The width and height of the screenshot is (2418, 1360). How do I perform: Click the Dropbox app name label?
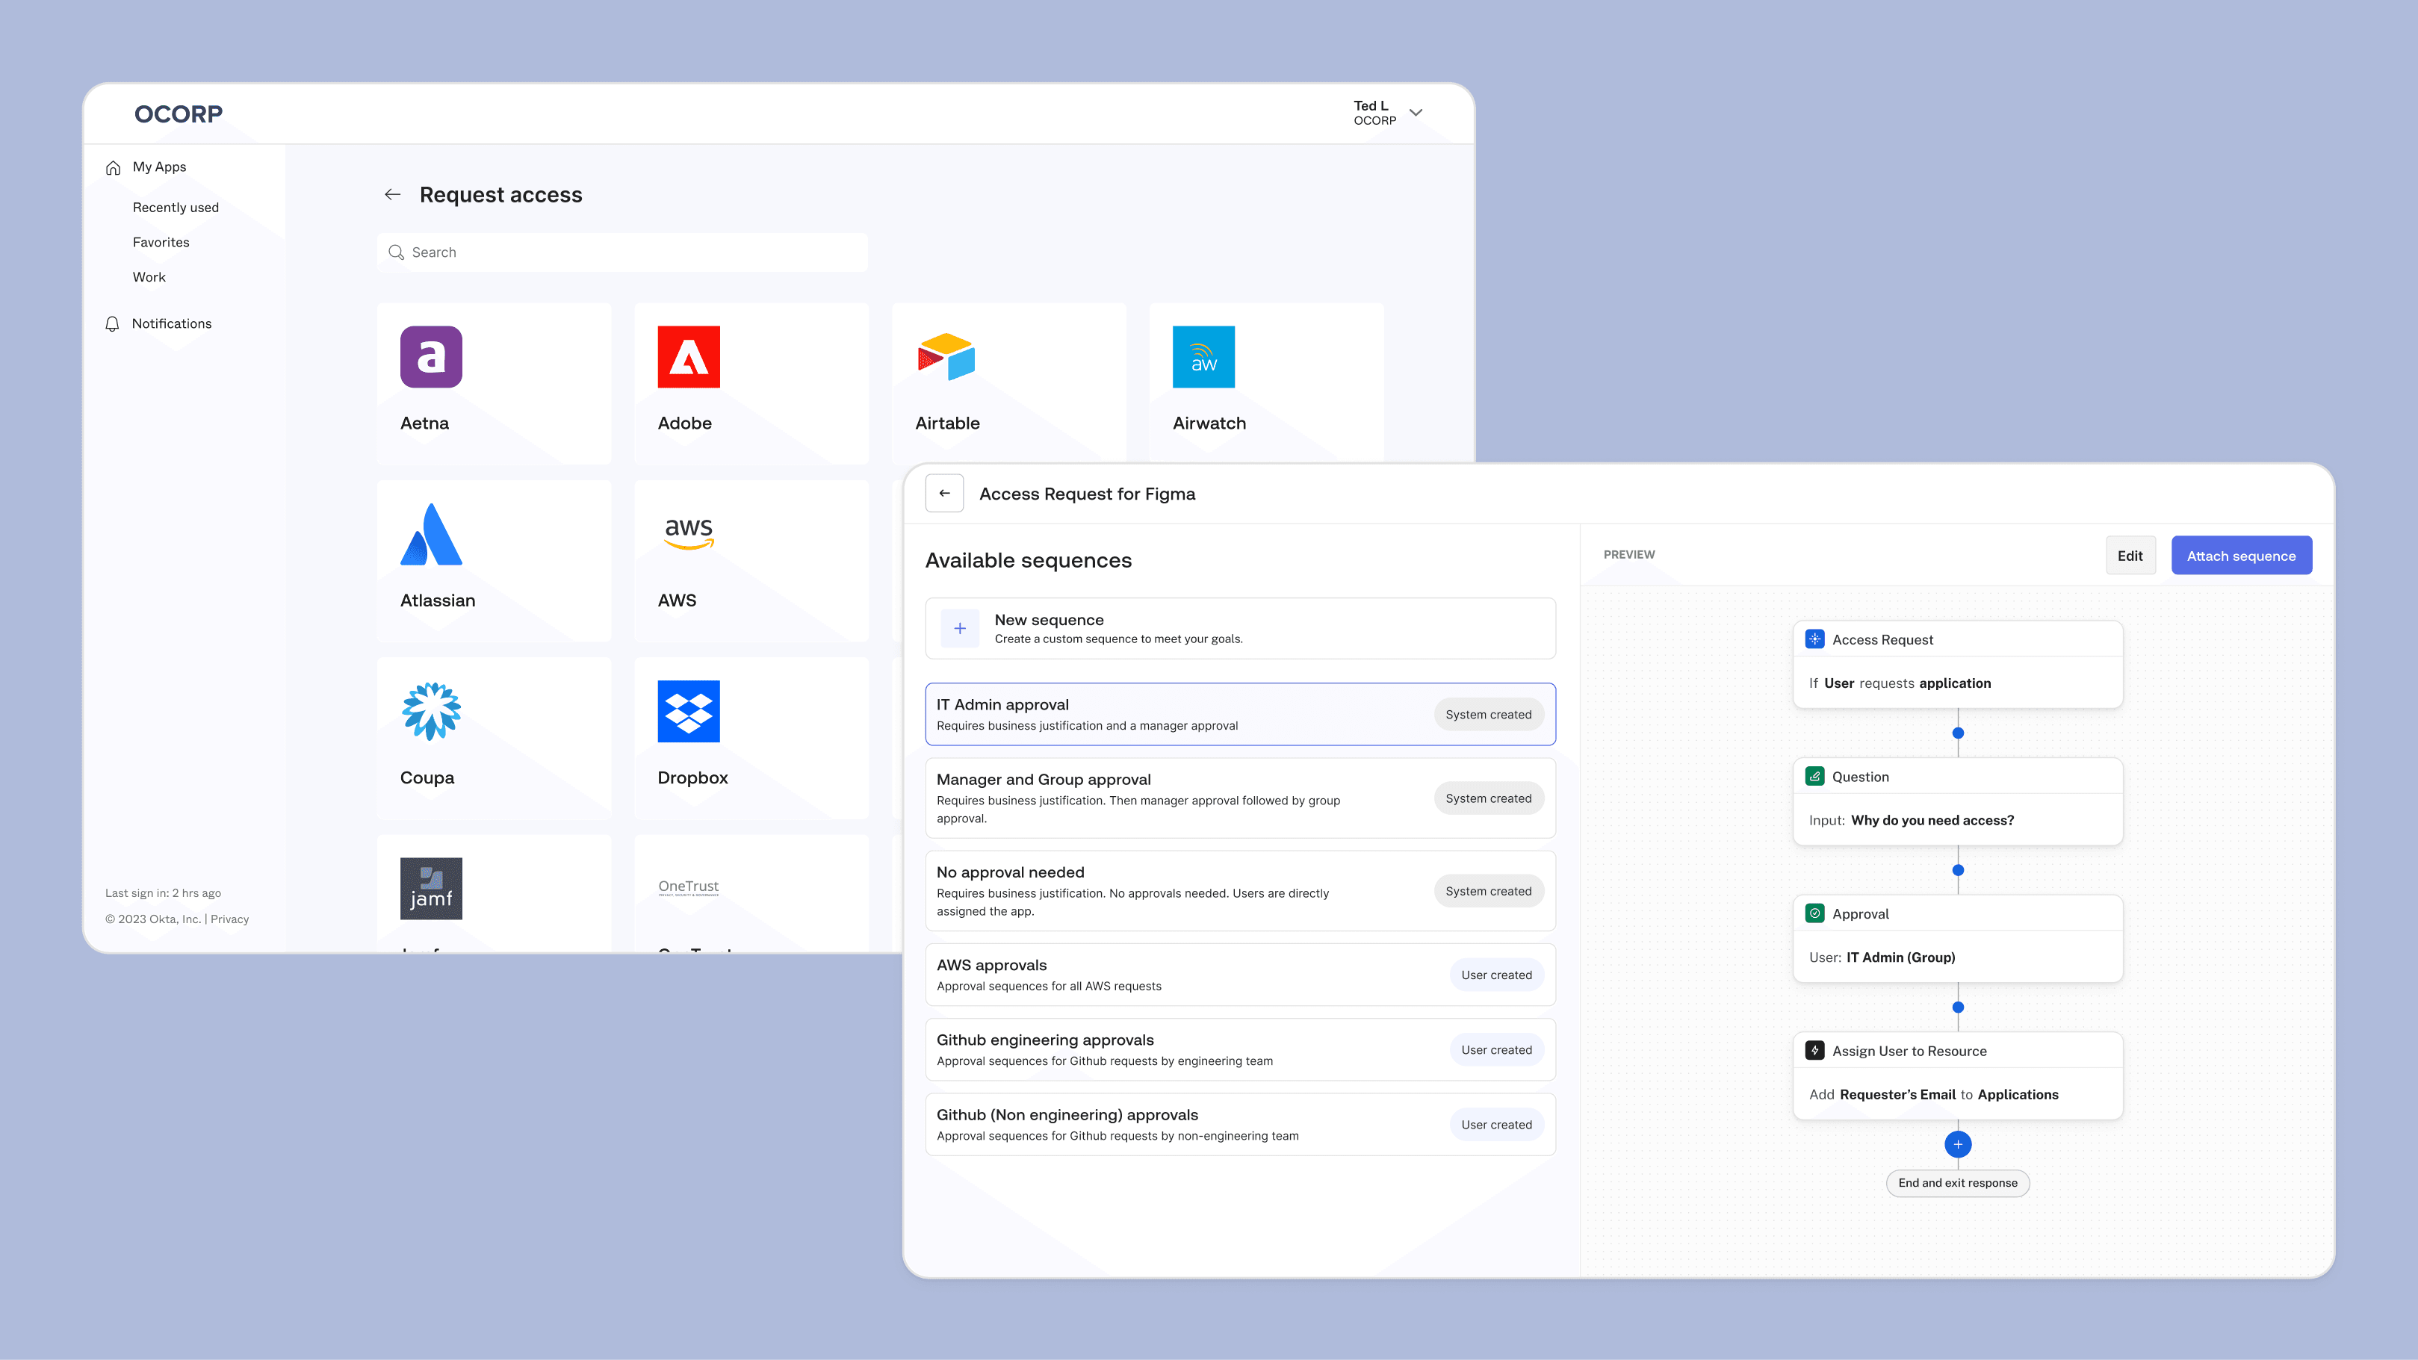692,778
